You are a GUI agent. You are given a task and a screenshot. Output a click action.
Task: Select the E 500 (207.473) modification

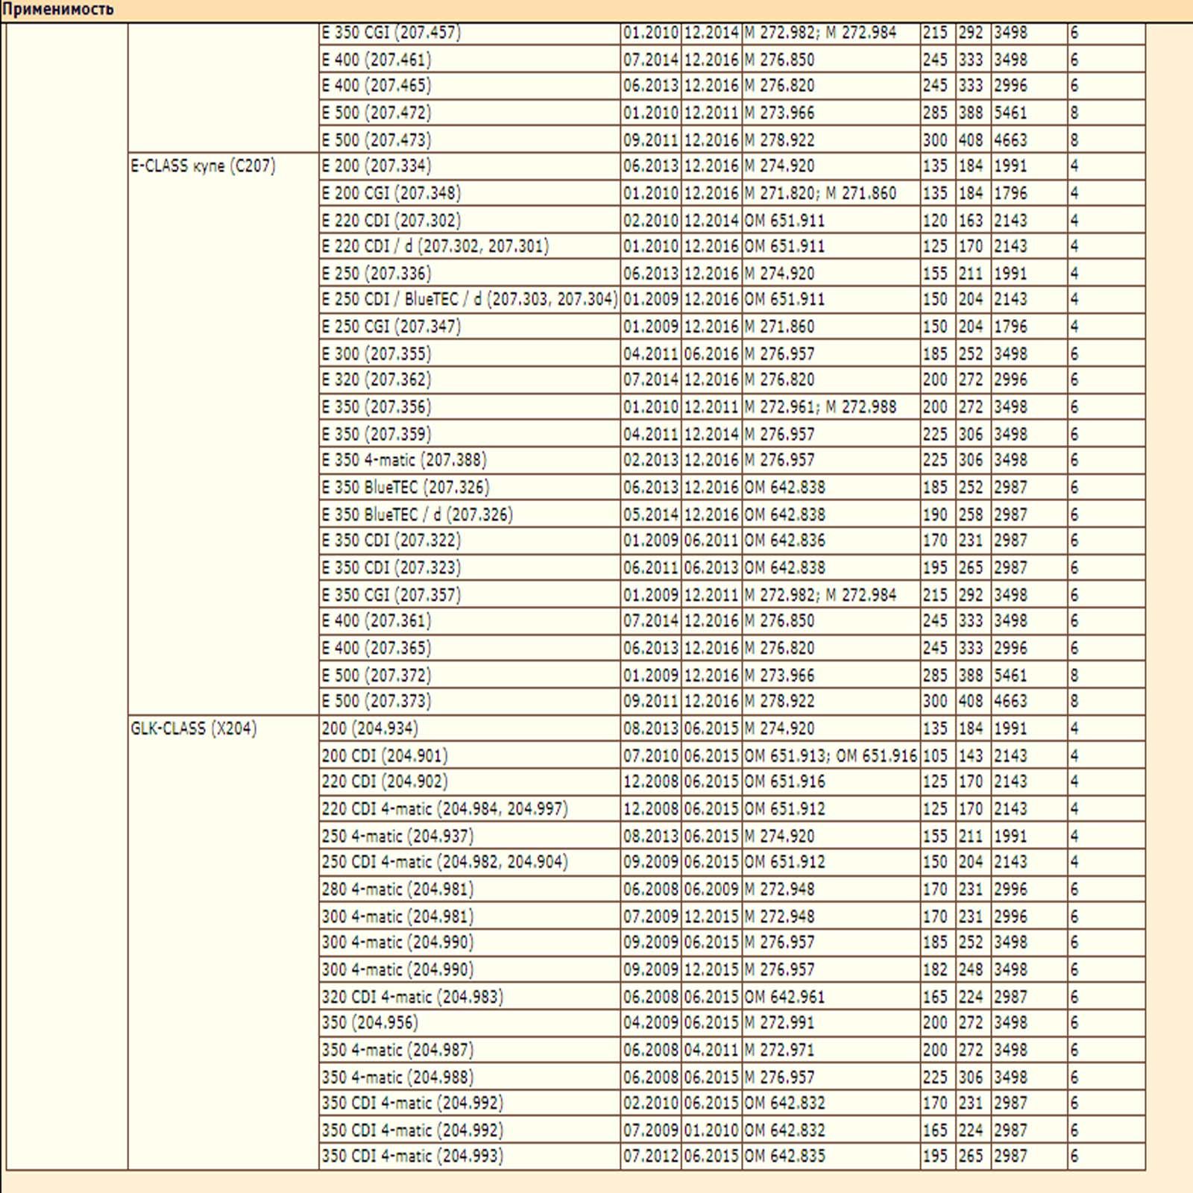pyautogui.click(x=377, y=140)
